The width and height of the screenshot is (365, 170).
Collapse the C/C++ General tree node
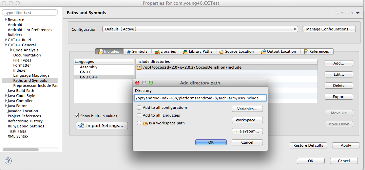click(6, 45)
